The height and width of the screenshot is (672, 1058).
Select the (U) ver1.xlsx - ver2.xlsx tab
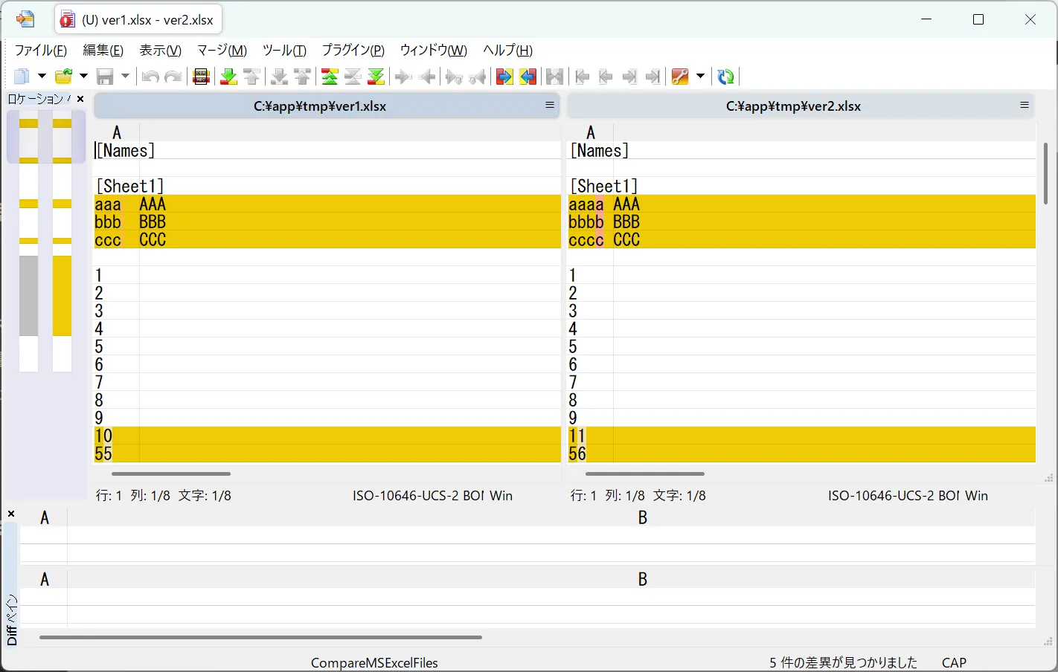click(138, 20)
